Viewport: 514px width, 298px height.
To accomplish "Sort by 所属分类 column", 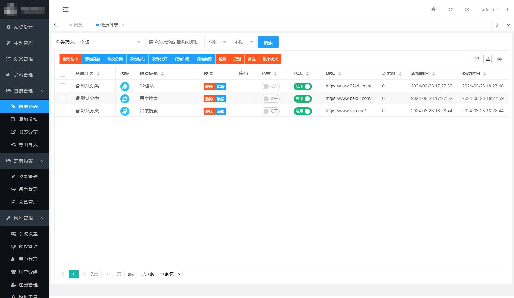I will point(98,74).
